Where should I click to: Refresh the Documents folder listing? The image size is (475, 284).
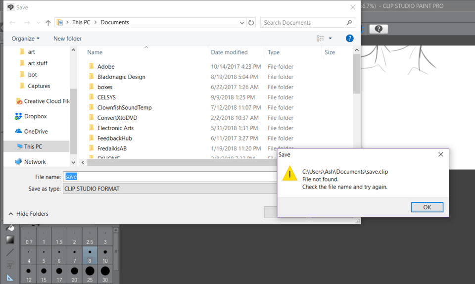click(251, 23)
